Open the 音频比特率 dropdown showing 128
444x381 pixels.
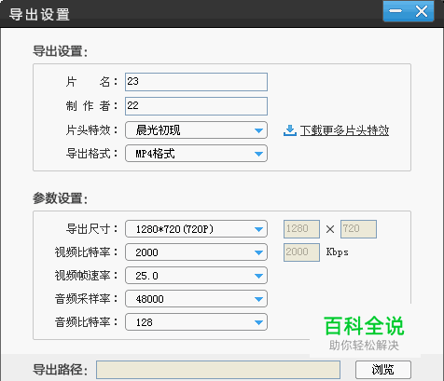point(196,322)
